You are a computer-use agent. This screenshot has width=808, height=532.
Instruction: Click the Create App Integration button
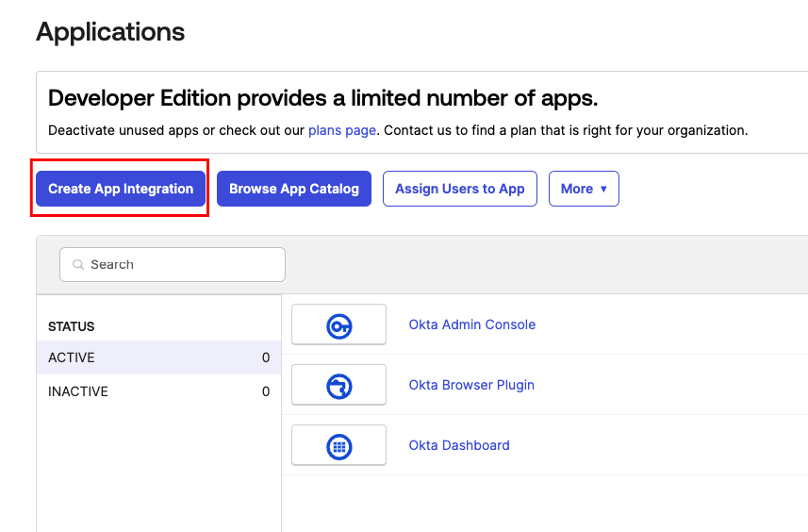[x=121, y=189]
